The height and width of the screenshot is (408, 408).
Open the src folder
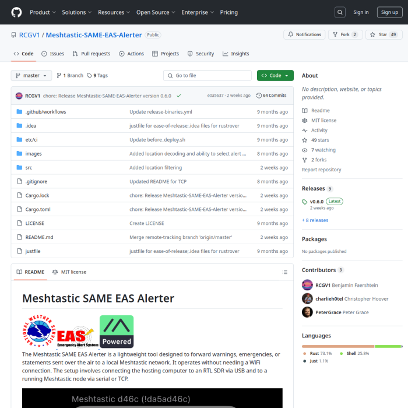tap(29, 168)
